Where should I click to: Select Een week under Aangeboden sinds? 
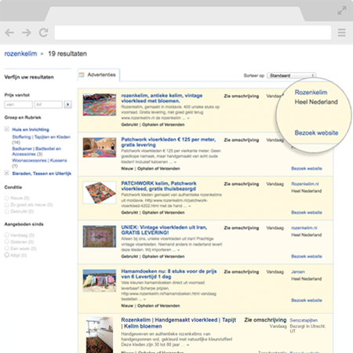[7, 249]
